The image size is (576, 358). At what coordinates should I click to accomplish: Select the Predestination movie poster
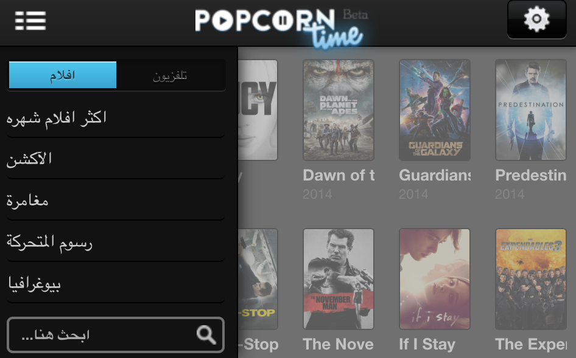(531, 110)
